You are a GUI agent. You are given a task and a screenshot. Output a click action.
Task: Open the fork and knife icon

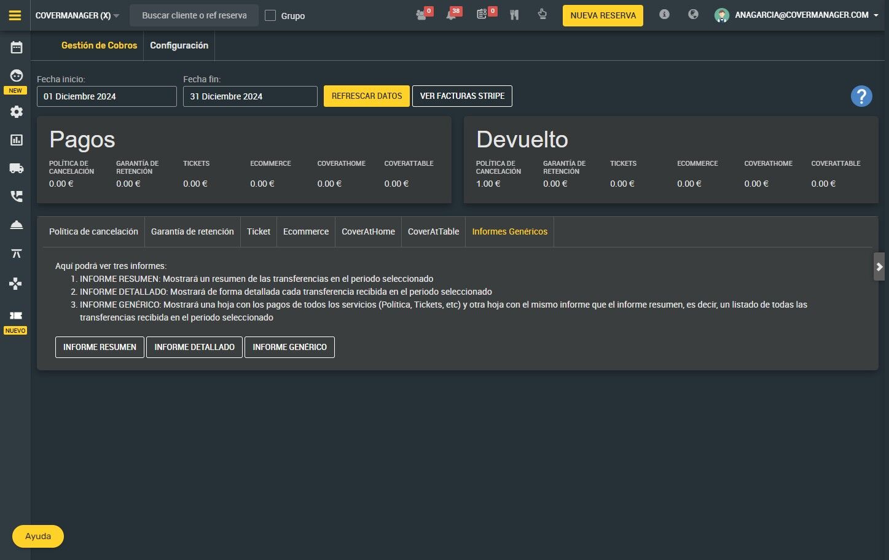click(x=514, y=15)
